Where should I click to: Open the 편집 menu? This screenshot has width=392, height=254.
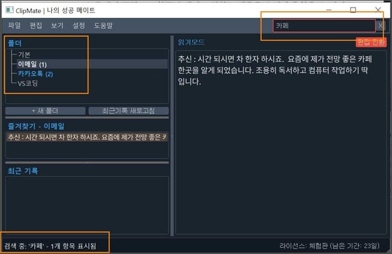point(36,25)
